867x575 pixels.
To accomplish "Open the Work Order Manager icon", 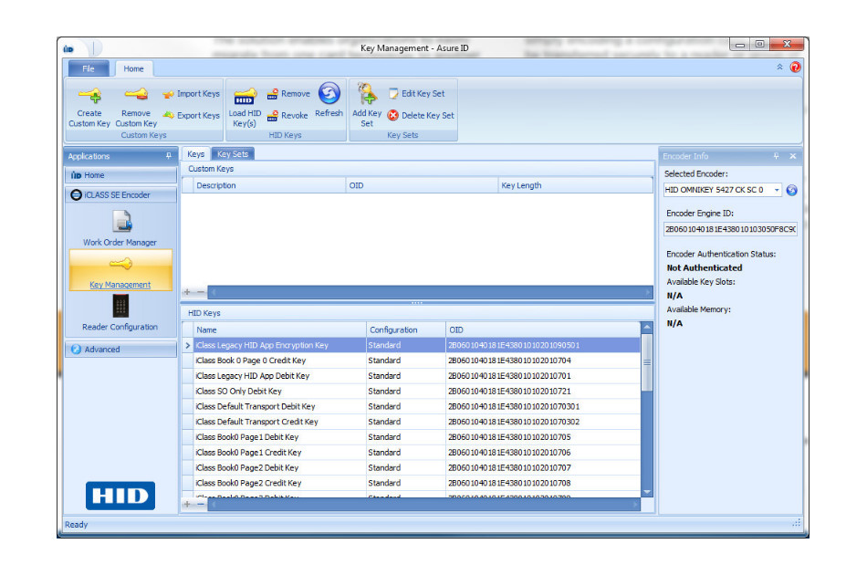I will pos(121,222).
